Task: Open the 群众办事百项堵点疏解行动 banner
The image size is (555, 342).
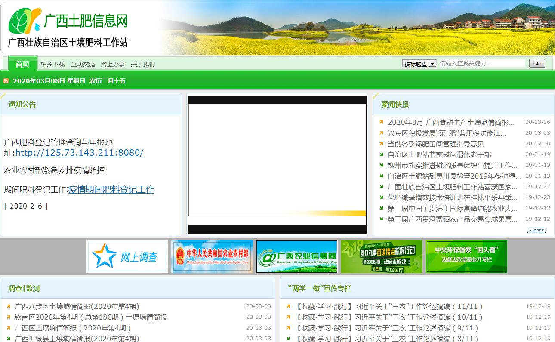Action: [x=381, y=256]
